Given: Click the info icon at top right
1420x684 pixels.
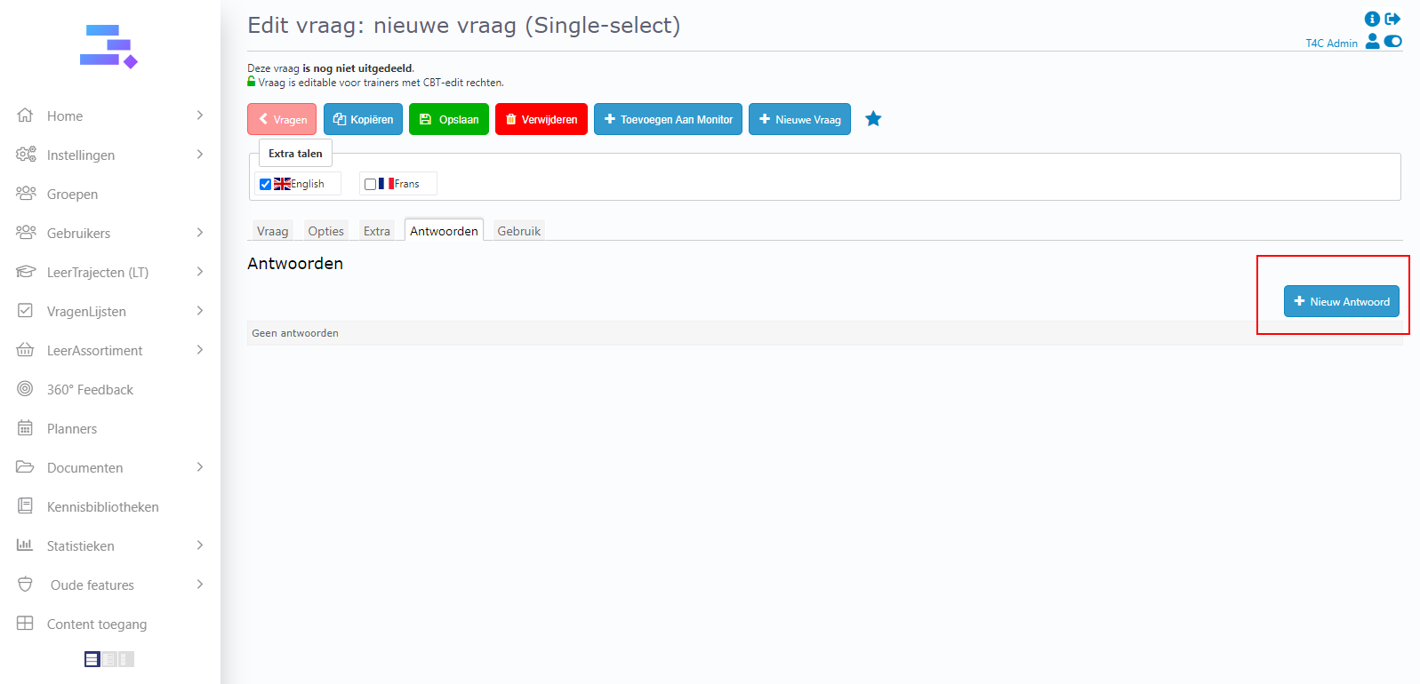Looking at the screenshot, I should coord(1372,19).
